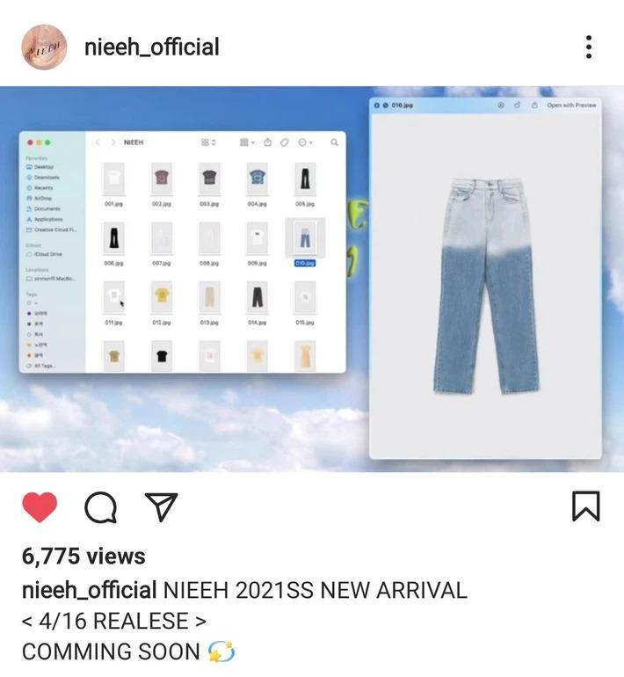The width and height of the screenshot is (624, 677).
Task: Expand the Finder action menu dropdown
Action: [305, 142]
